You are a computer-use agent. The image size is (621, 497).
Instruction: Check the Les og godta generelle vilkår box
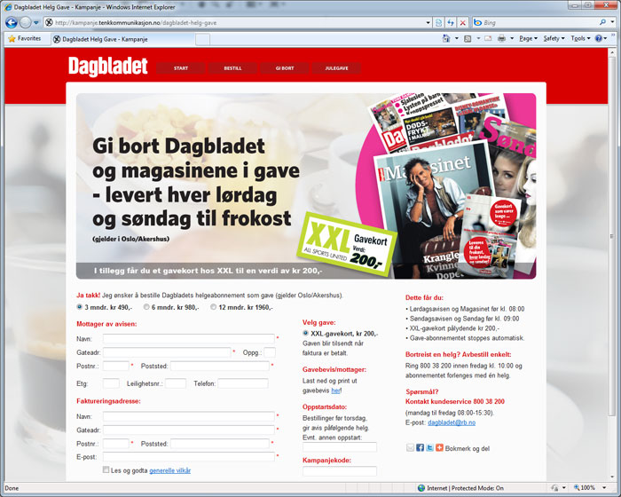pyautogui.click(x=106, y=469)
